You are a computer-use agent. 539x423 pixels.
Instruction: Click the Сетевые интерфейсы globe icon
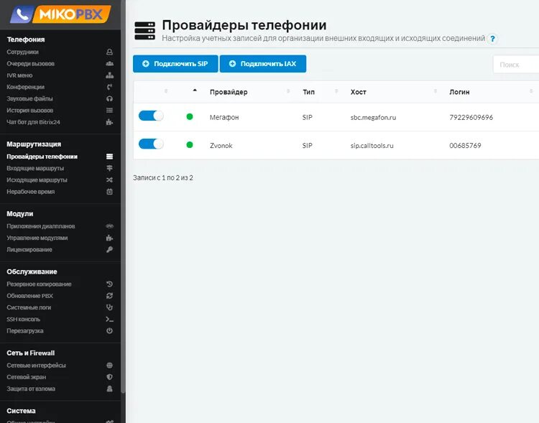click(x=109, y=366)
